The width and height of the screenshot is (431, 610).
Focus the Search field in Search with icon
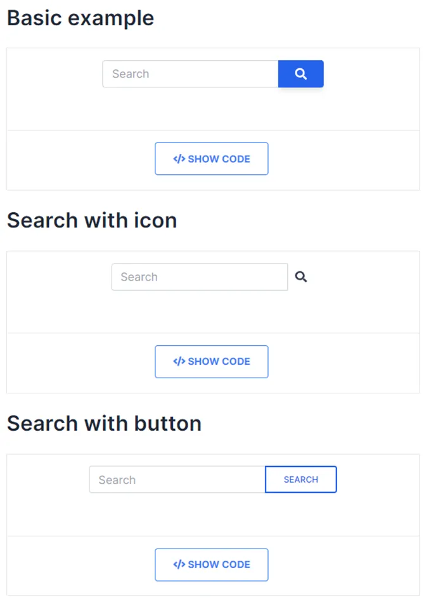pos(200,277)
